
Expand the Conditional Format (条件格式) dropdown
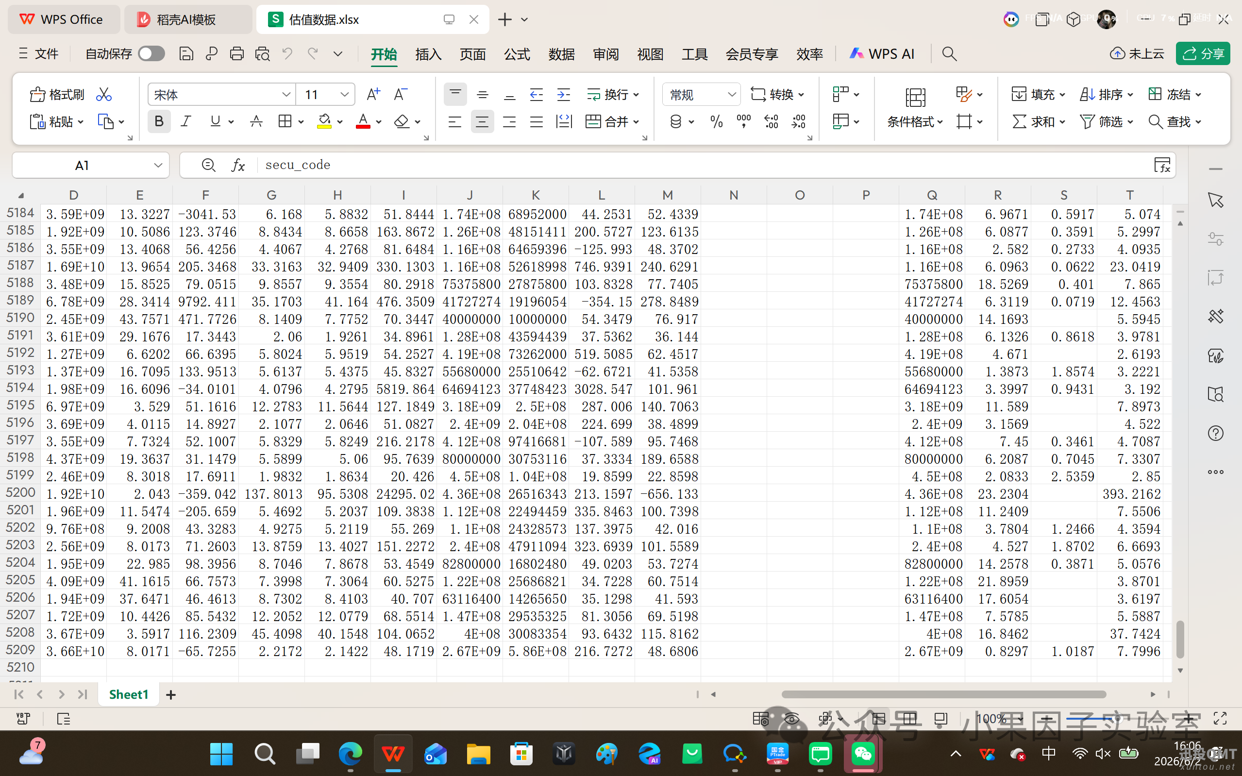940,122
